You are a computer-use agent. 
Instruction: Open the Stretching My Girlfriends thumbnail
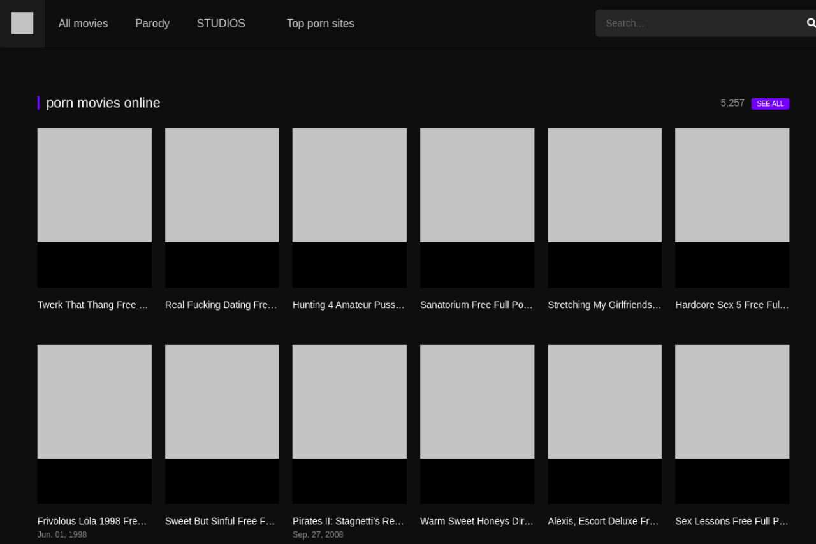point(604,207)
